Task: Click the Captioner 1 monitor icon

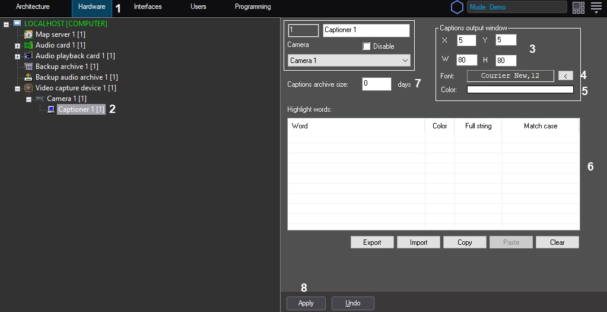Action: coord(50,109)
